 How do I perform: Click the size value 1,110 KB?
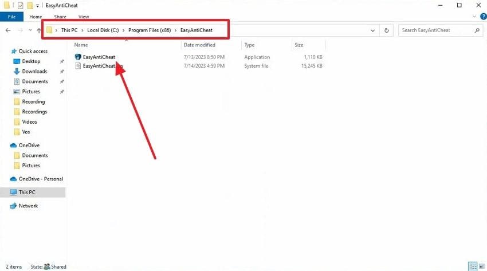[313, 57]
